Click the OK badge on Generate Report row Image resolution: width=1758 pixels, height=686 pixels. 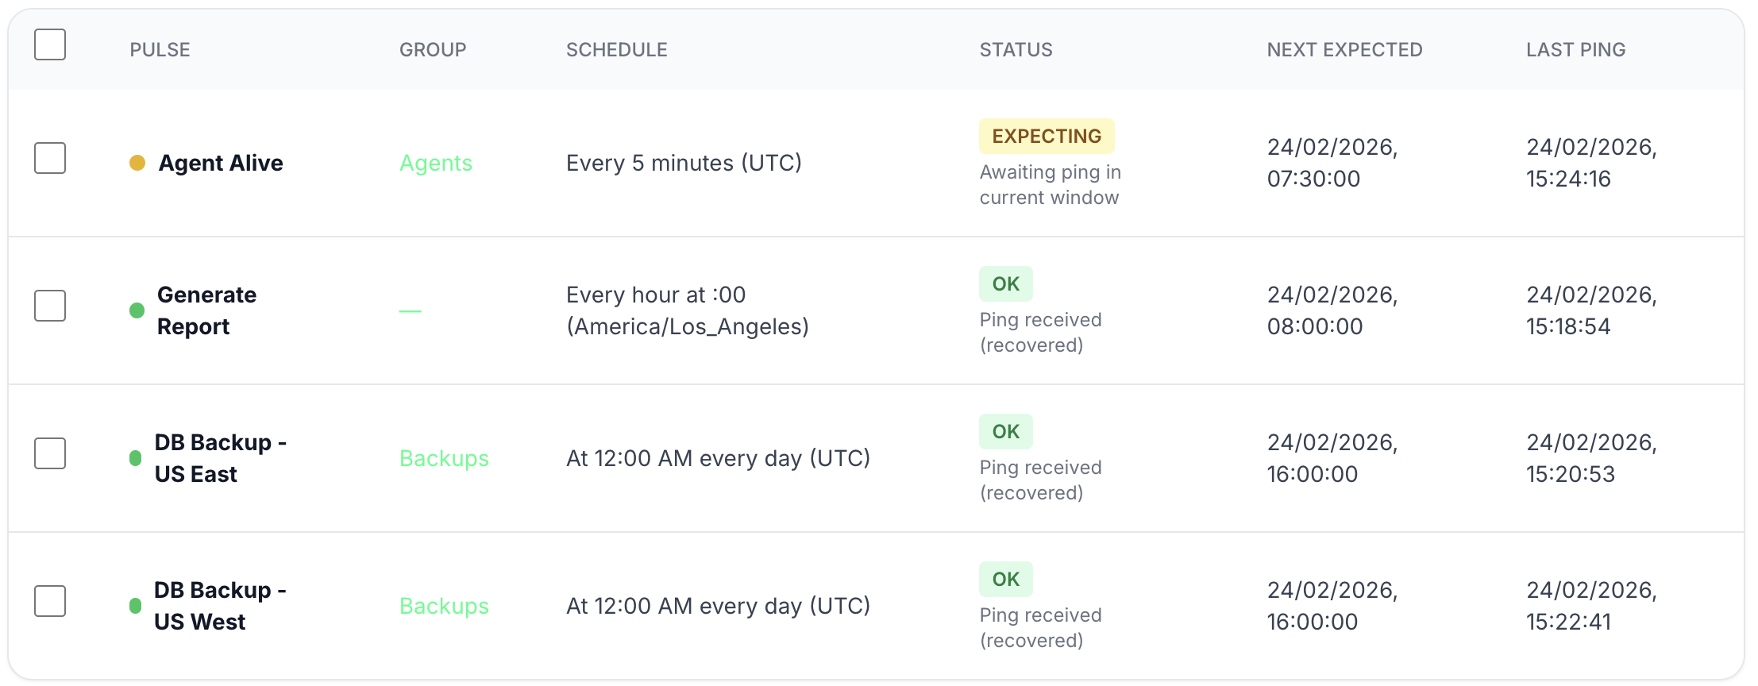(1005, 283)
